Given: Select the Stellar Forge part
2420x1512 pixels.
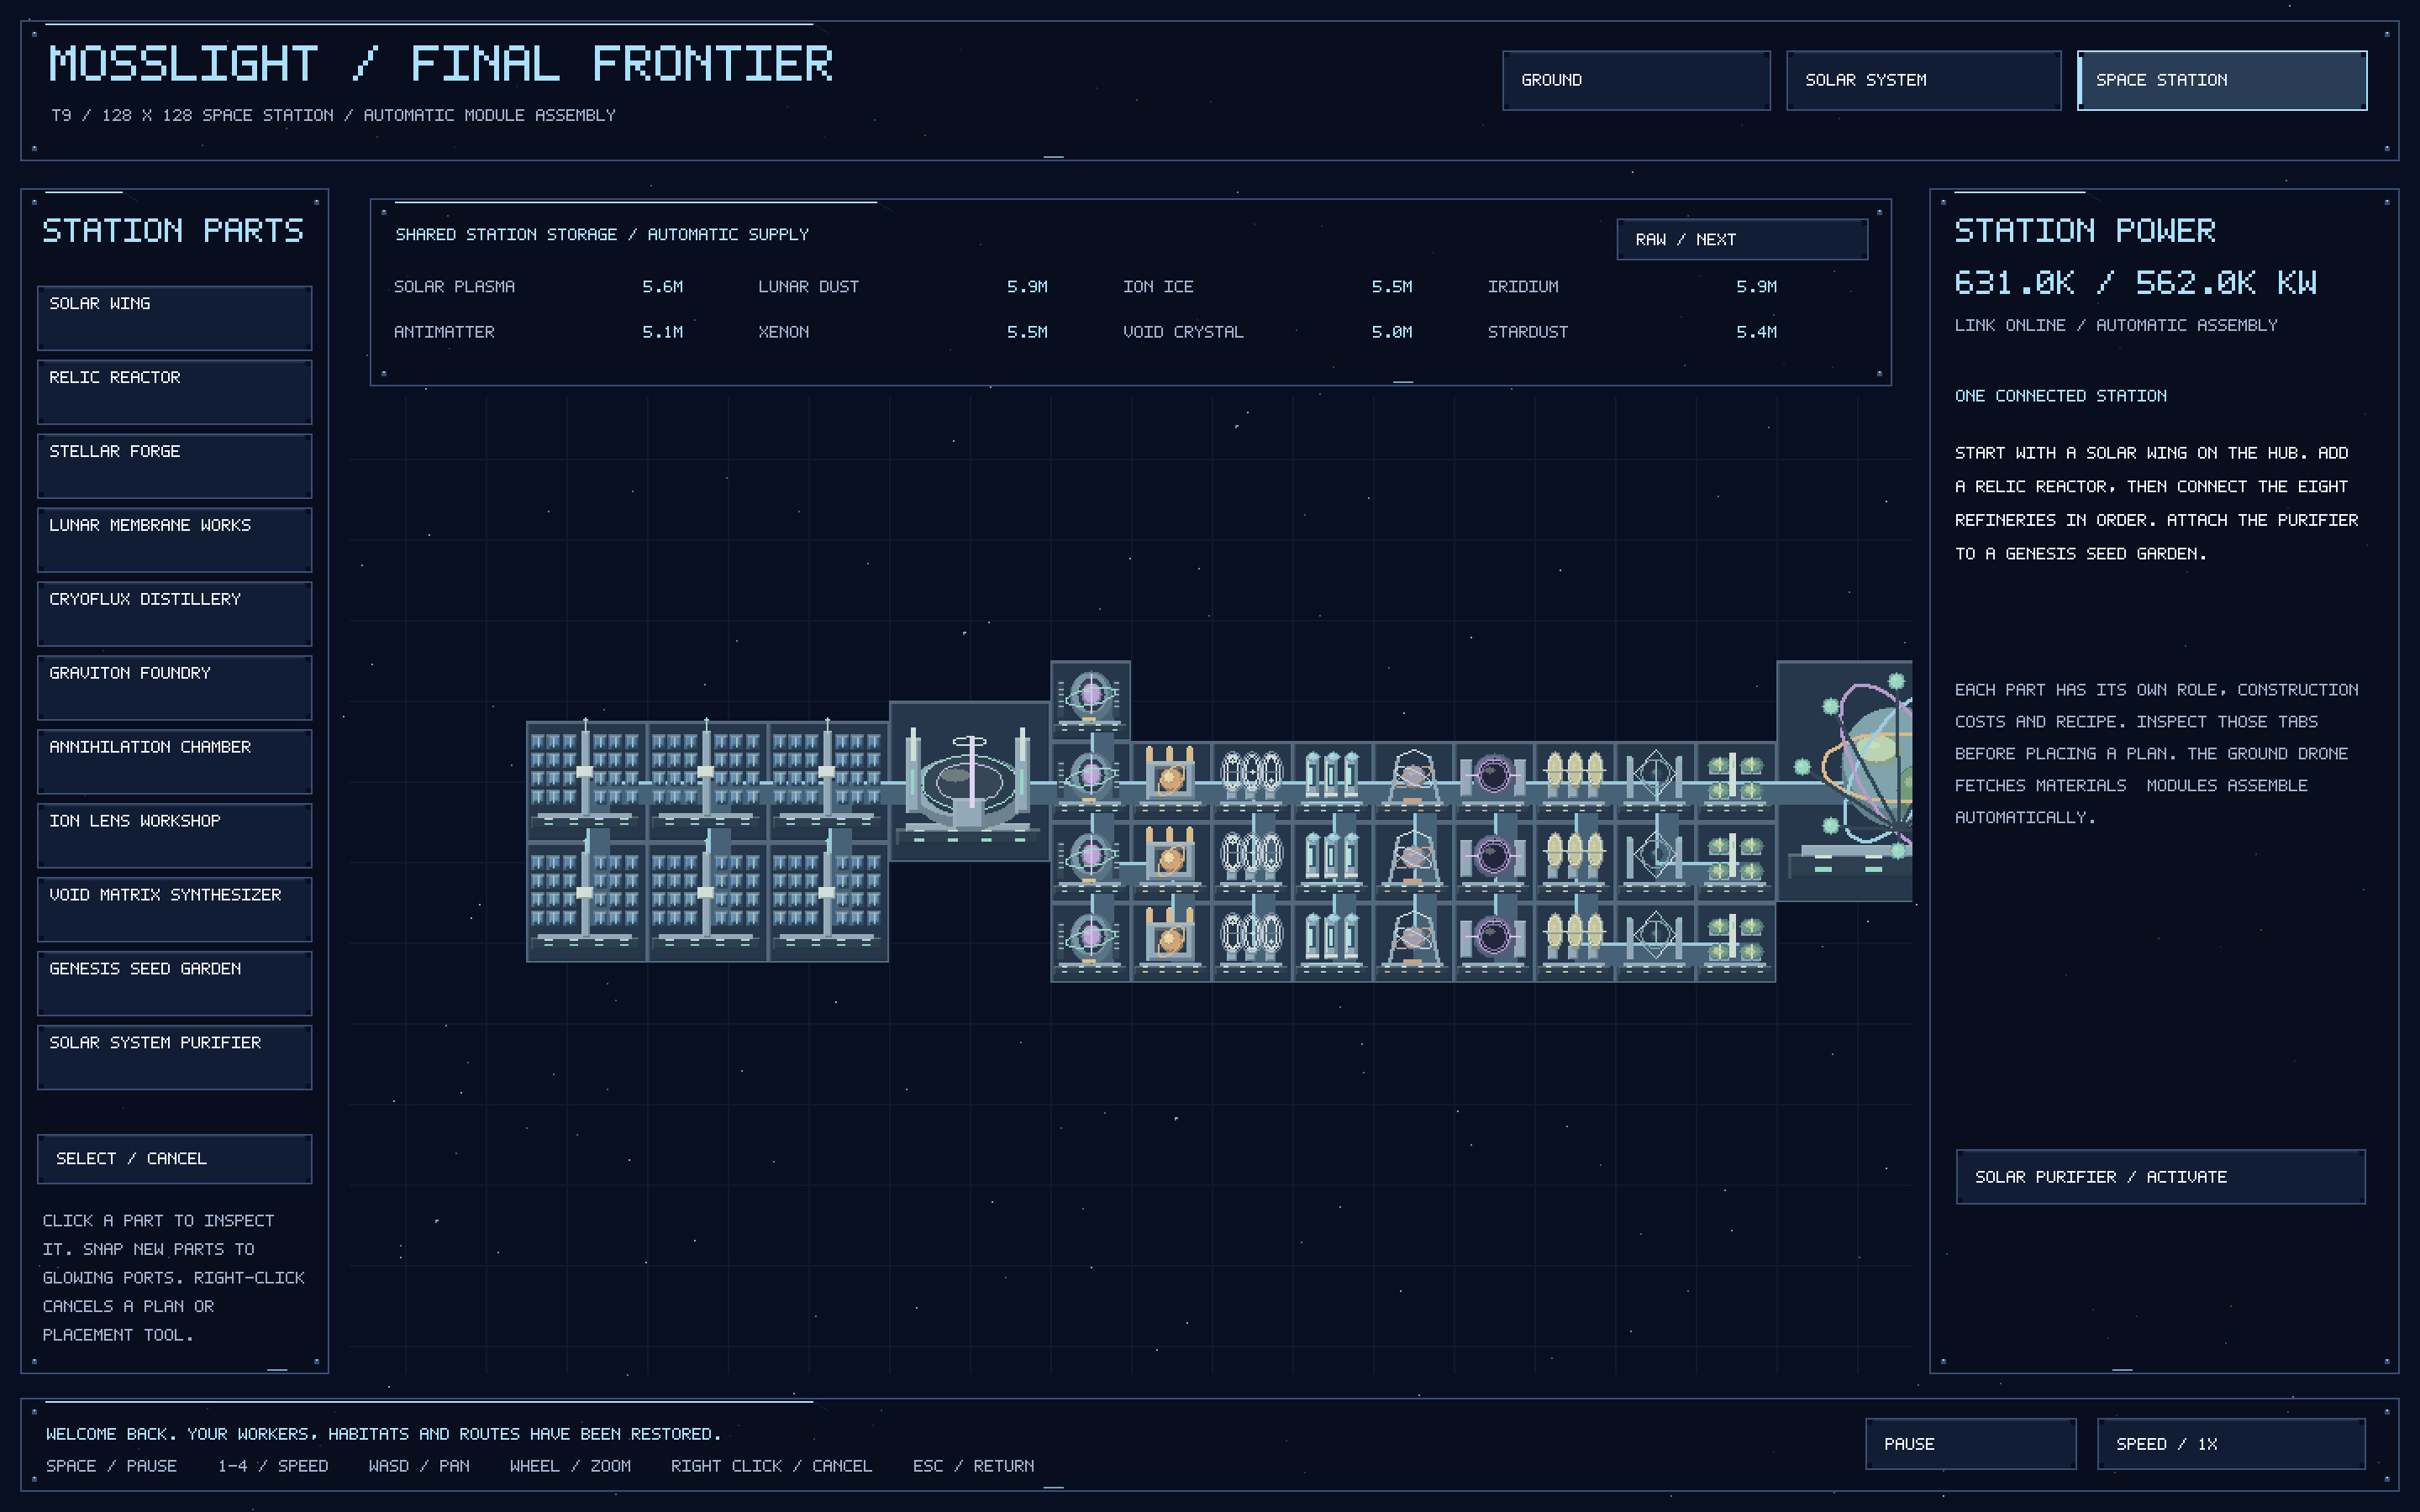Looking at the screenshot, I should (175, 466).
